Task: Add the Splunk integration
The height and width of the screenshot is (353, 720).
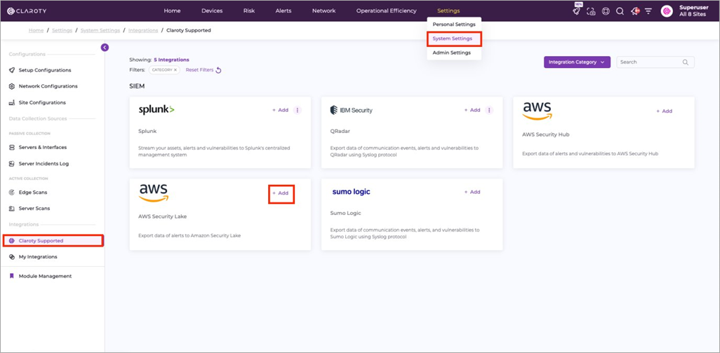Action: click(x=281, y=110)
